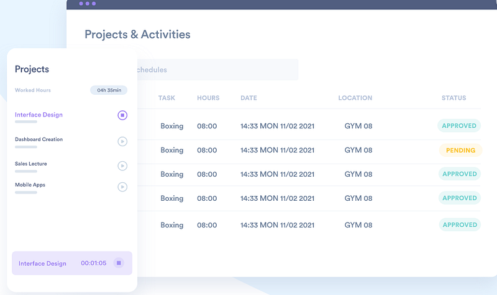The height and width of the screenshot is (295, 497).
Task: Open the Interface Design project in the list
Action: [x=39, y=115]
